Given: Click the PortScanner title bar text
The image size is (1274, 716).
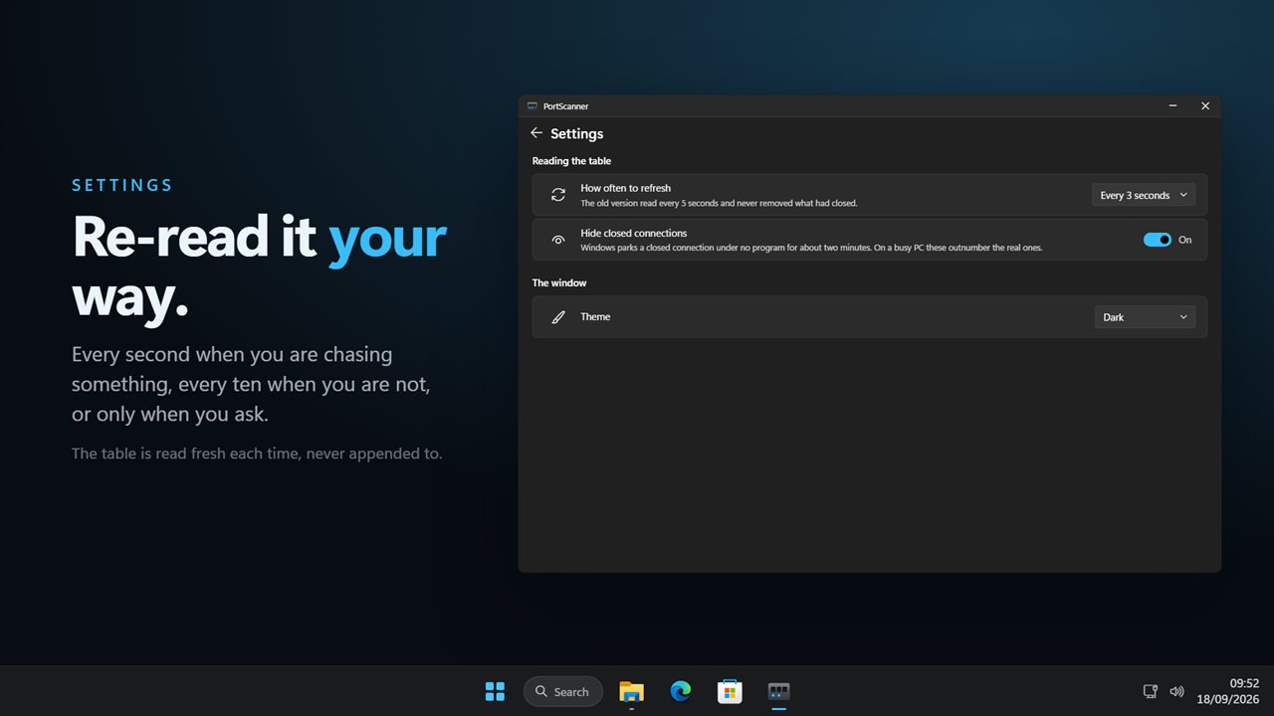Looking at the screenshot, I should click(x=565, y=106).
